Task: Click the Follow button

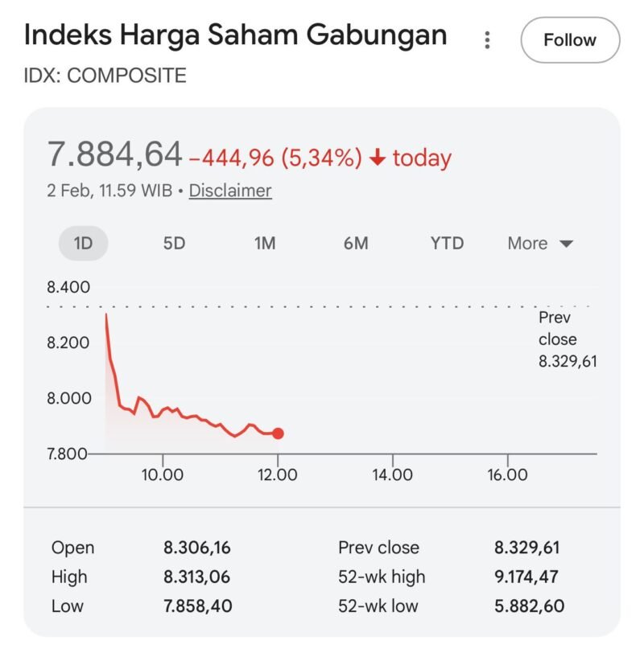Action: pyautogui.click(x=570, y=39)
